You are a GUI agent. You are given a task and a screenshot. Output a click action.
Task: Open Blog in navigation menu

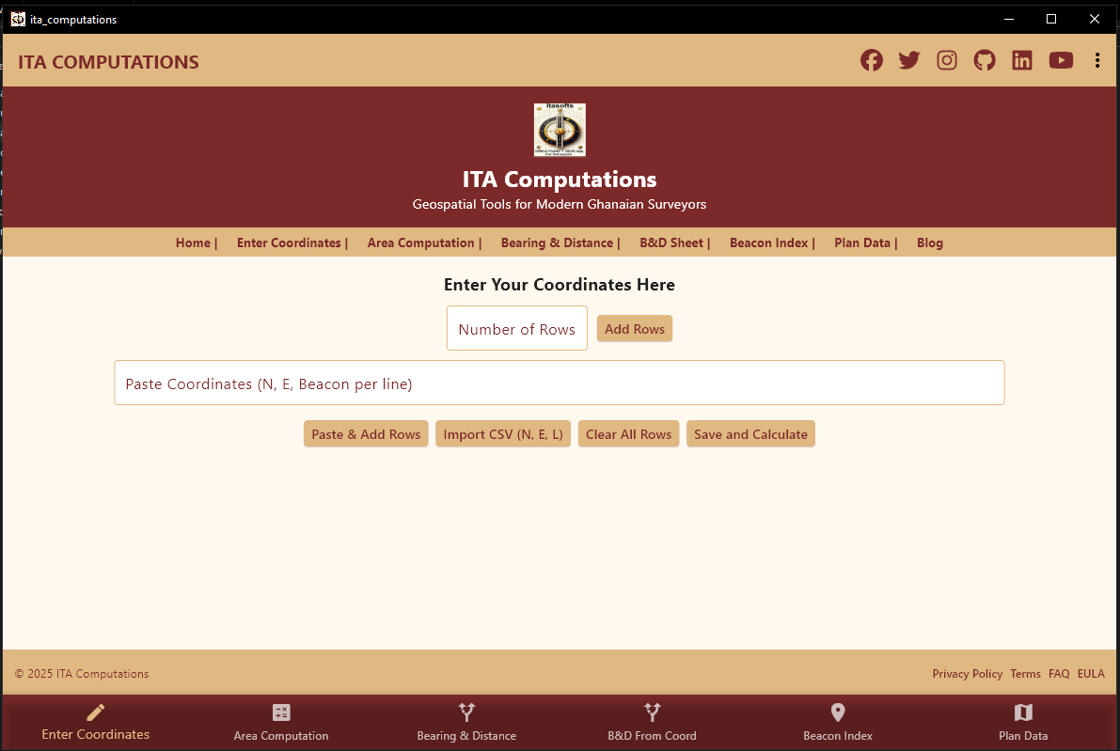pyautogui.click(x=930, y=243)
